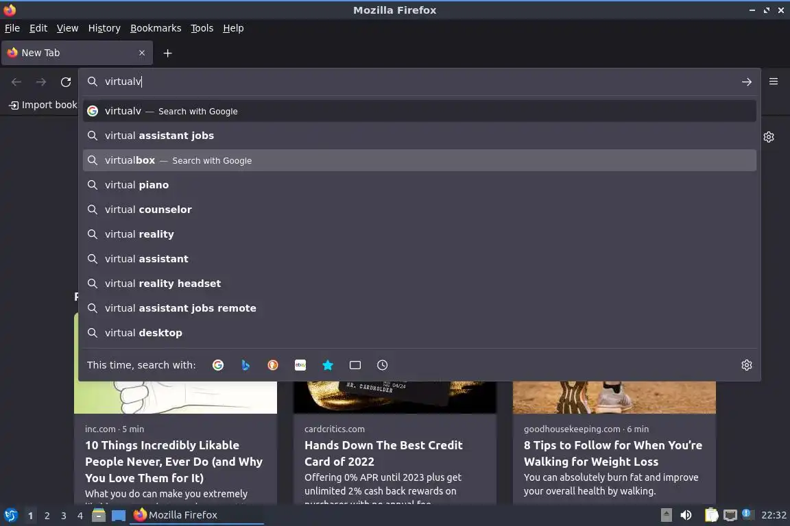Select the New Tab tab

point(77,53)
